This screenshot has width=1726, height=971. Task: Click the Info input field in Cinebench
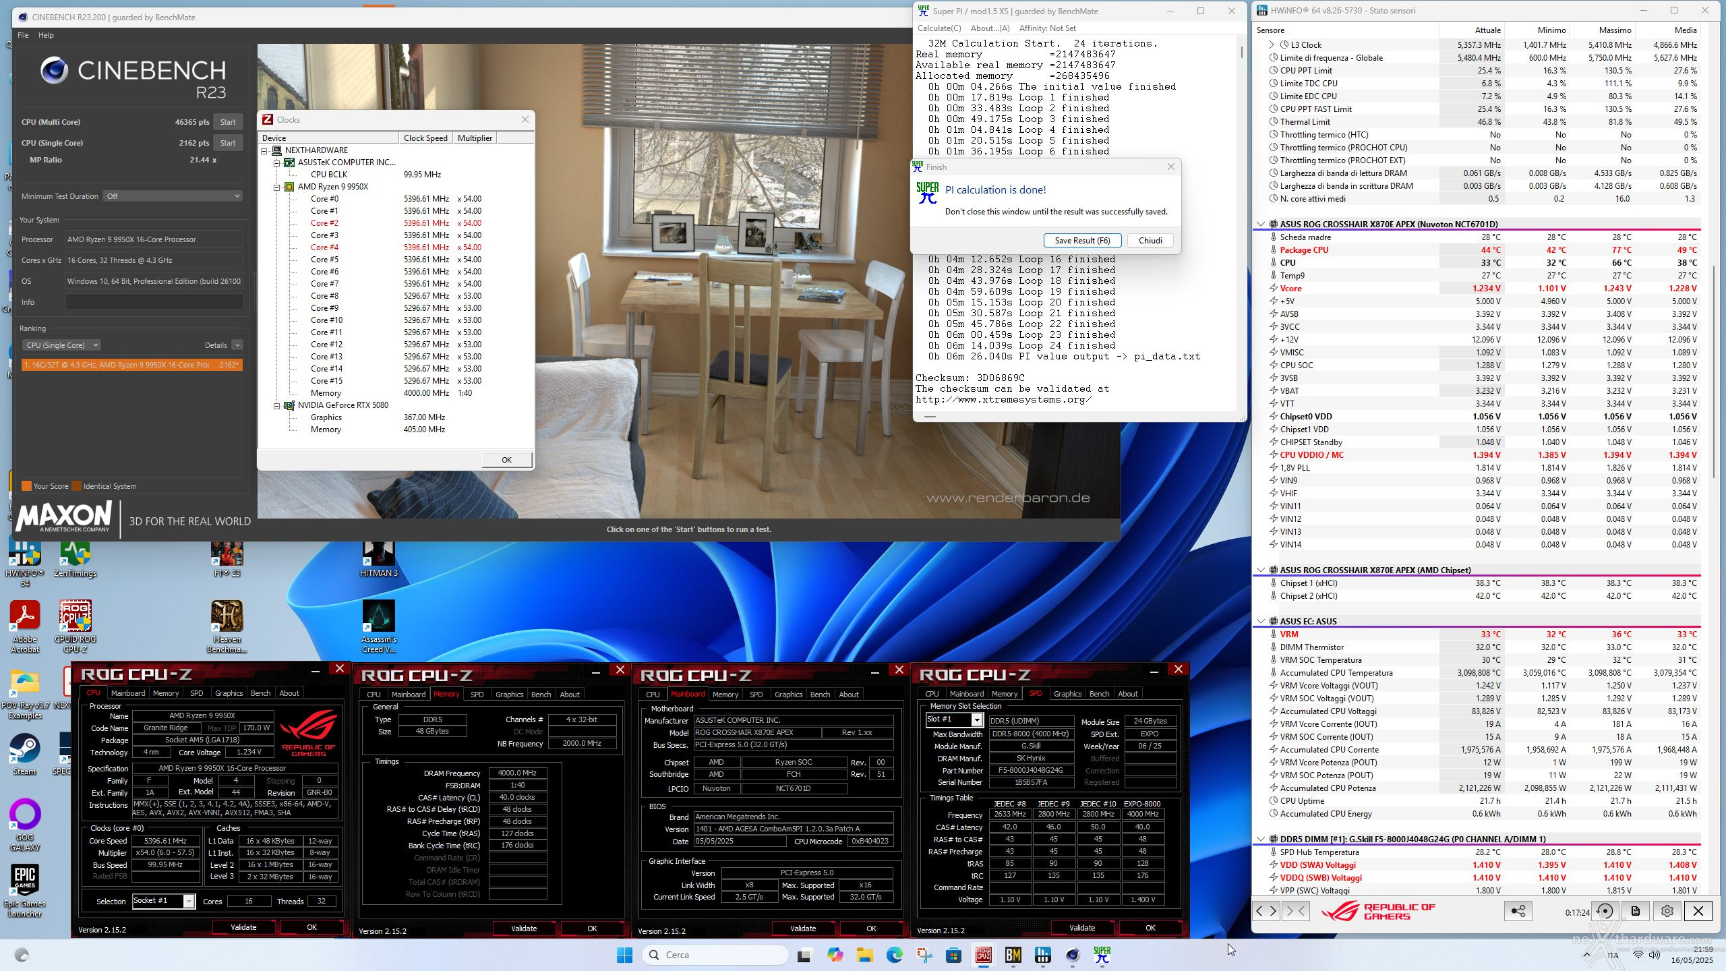click(x=154, y=302)
